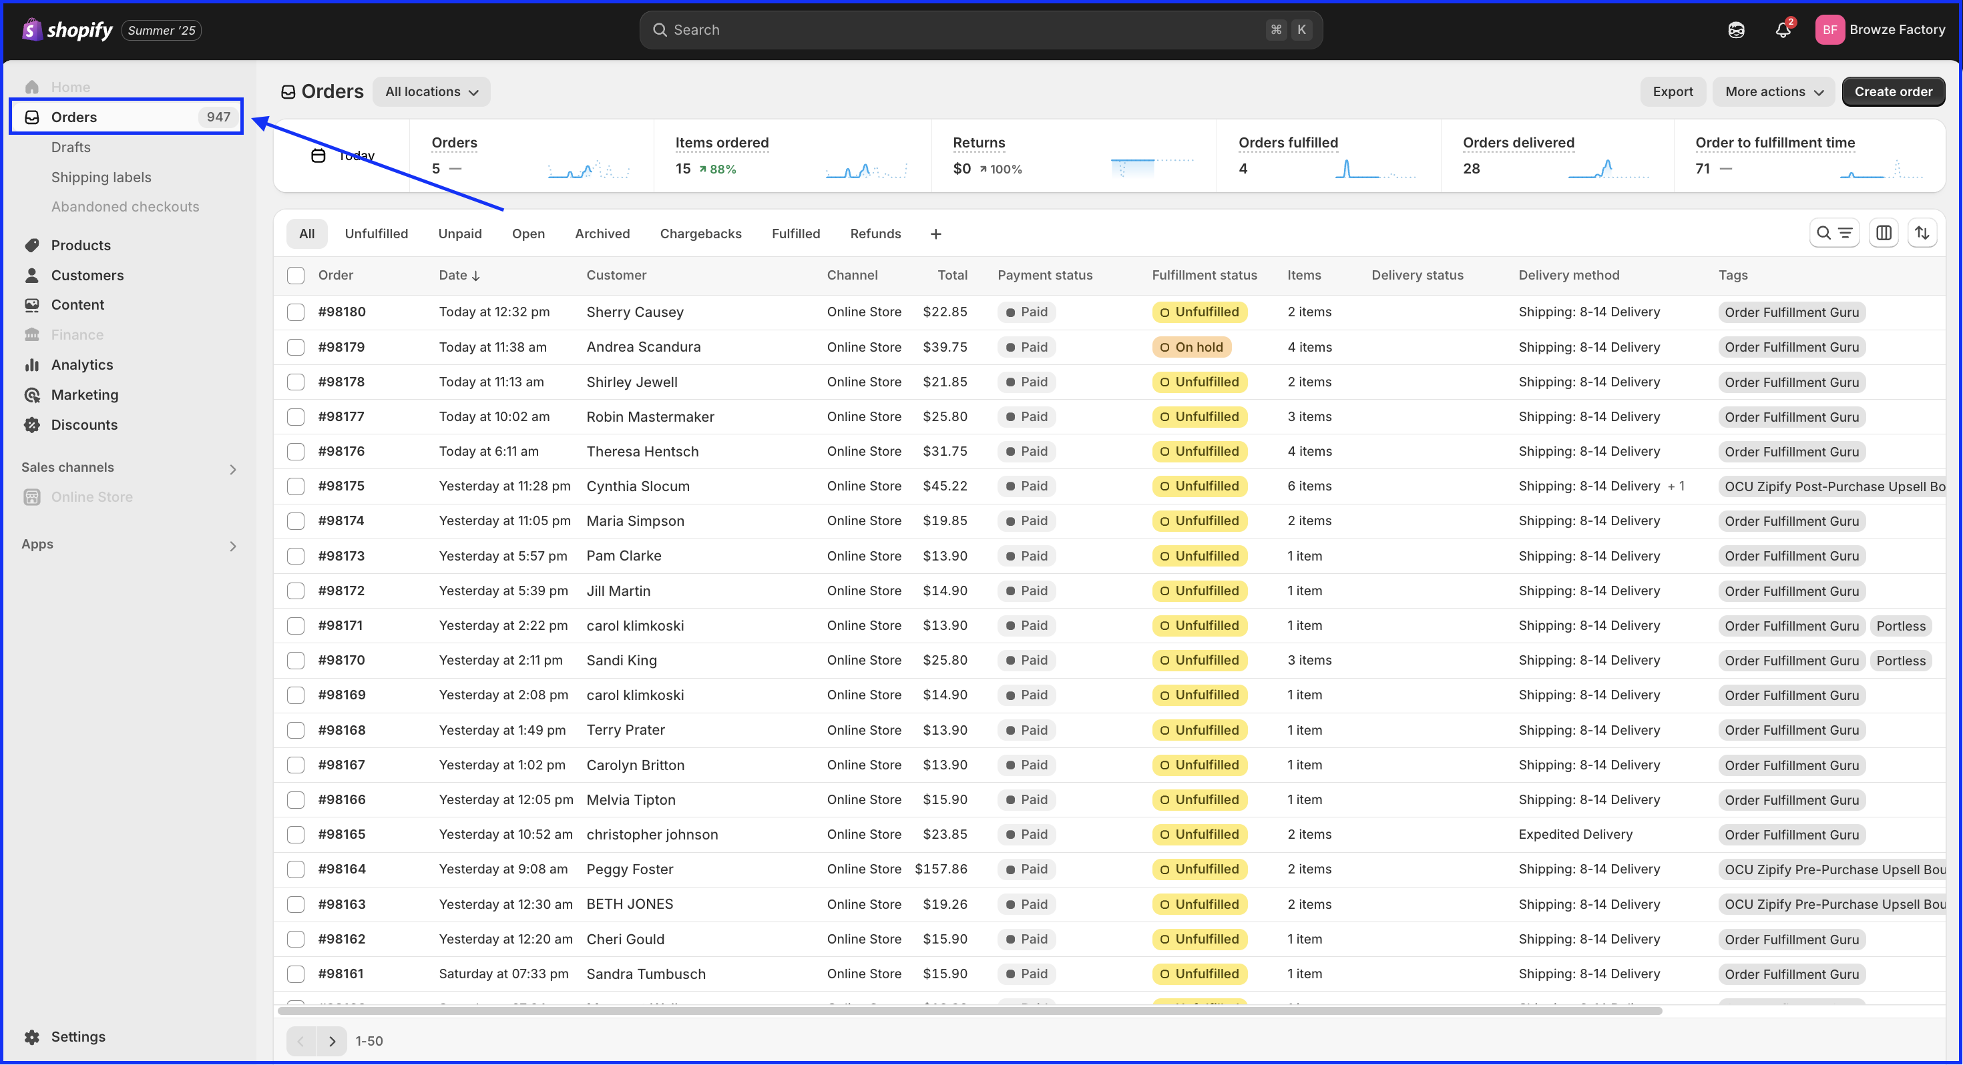Select checkbox for order #98175
This screenshot has height=1065, width=1963.
coord(296,486)
